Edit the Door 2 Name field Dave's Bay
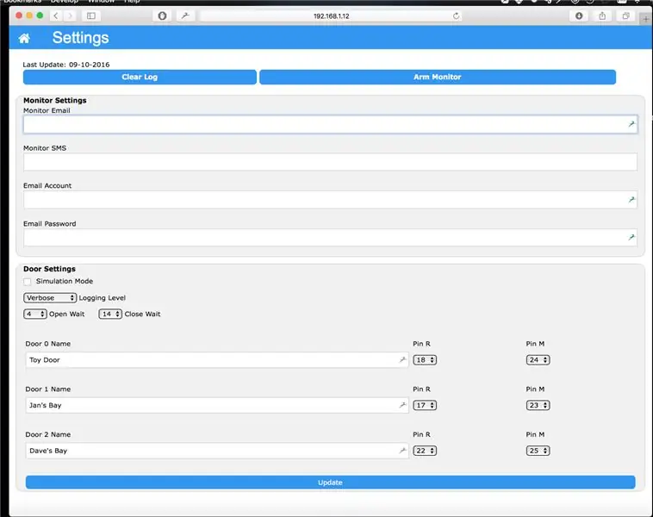Image resolution: width=653 pixels, height=517 pixels. click(x=216, y=451)
